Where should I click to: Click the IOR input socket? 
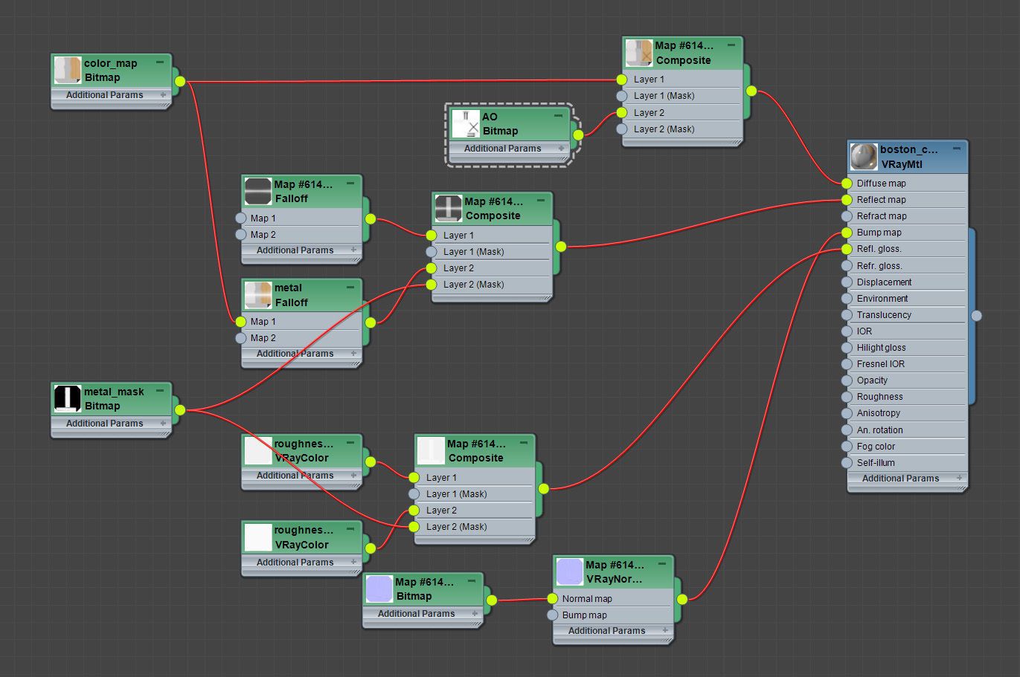pos(847,331)
